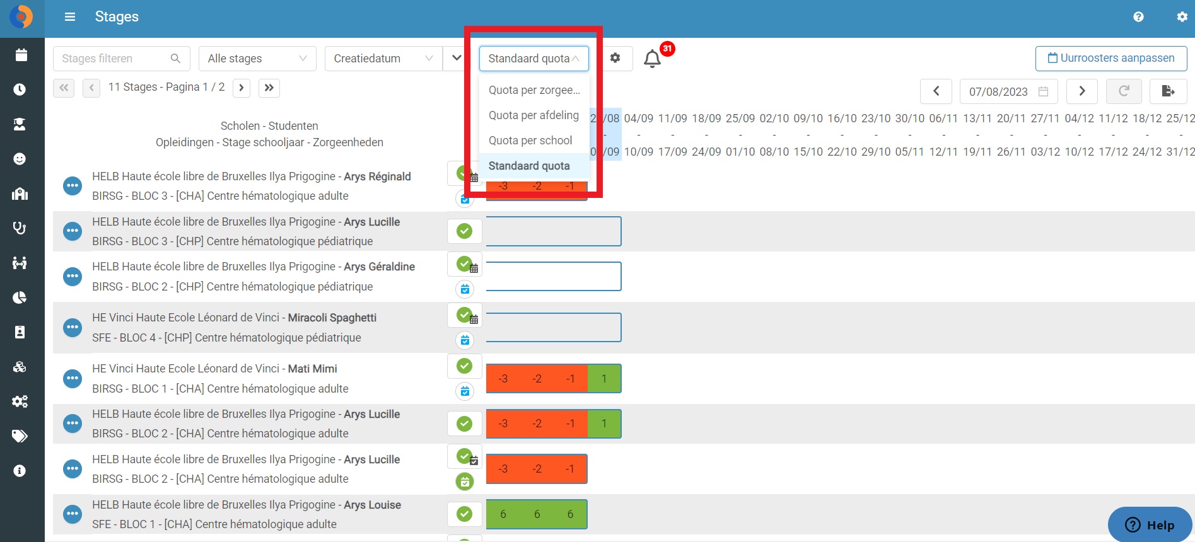
Task: Toggle validation checkmark for Miracoli Spaghetti stage
Action: [x=465, y=315]
